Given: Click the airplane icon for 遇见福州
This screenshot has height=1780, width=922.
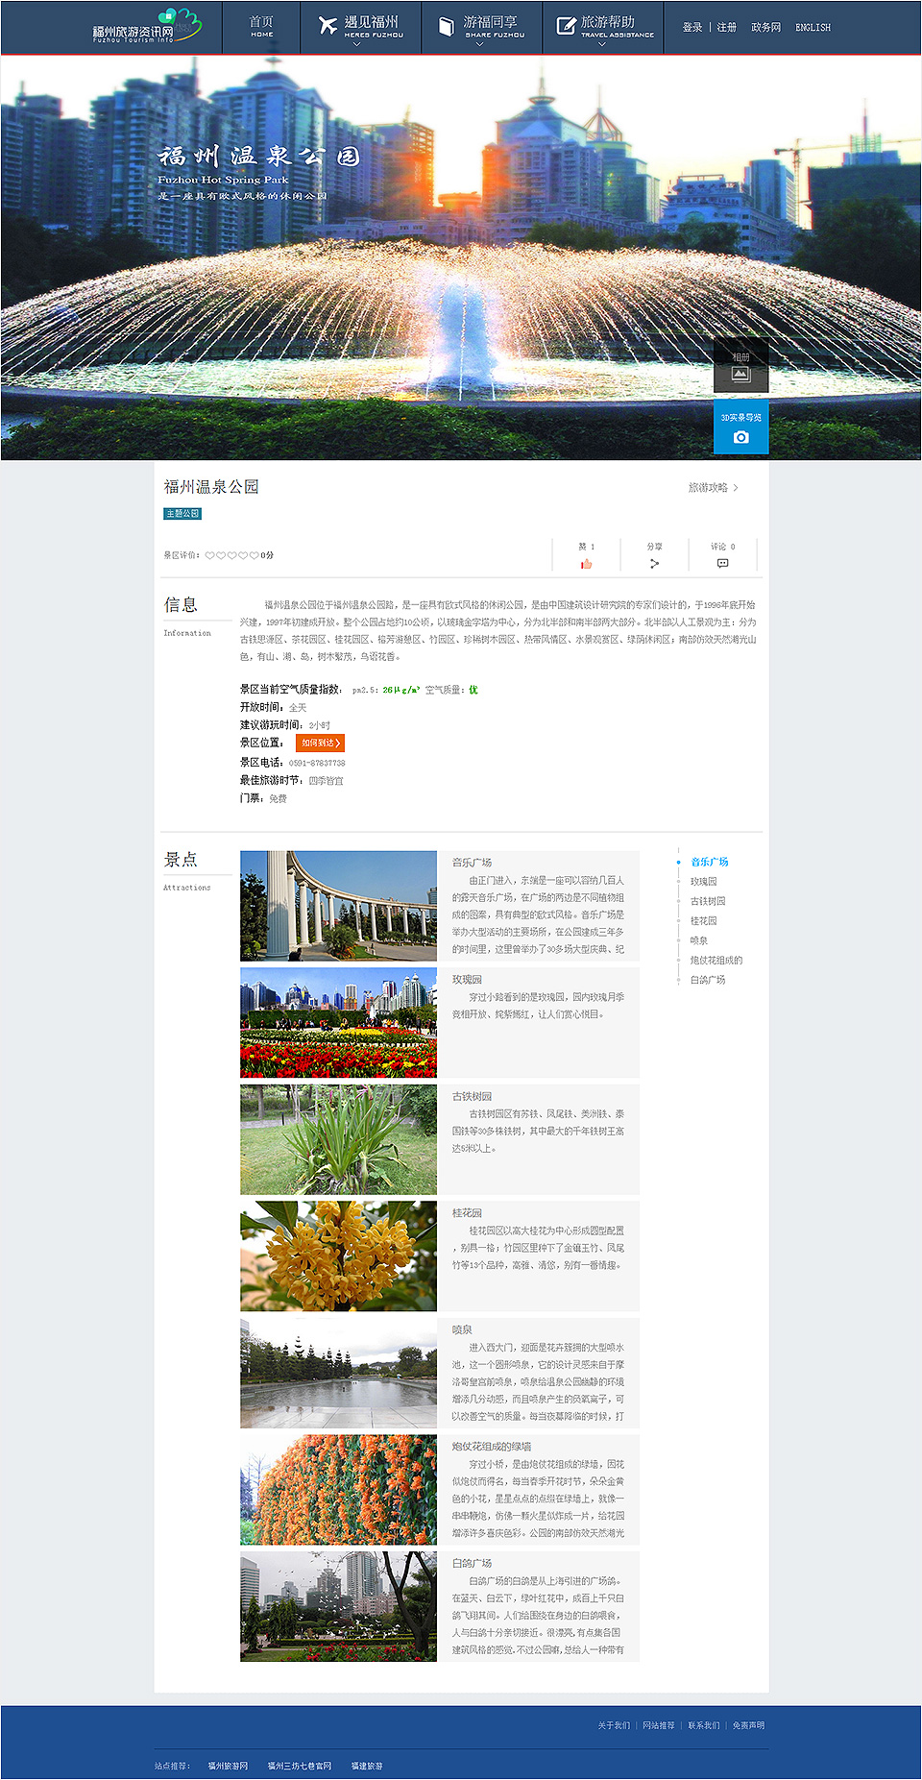Looking at the screenshot, I should point(328,26).
